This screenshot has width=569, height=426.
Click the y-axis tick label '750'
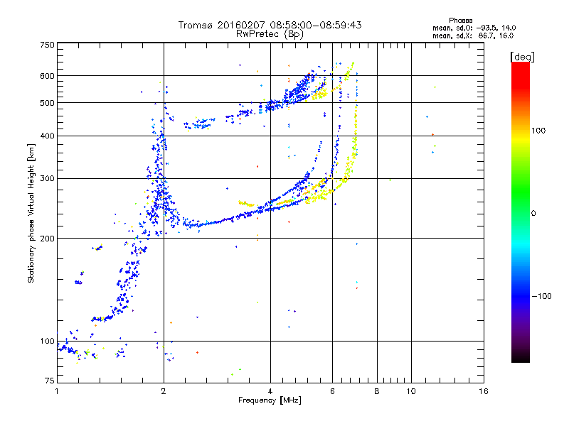click(x=47, y=45)
